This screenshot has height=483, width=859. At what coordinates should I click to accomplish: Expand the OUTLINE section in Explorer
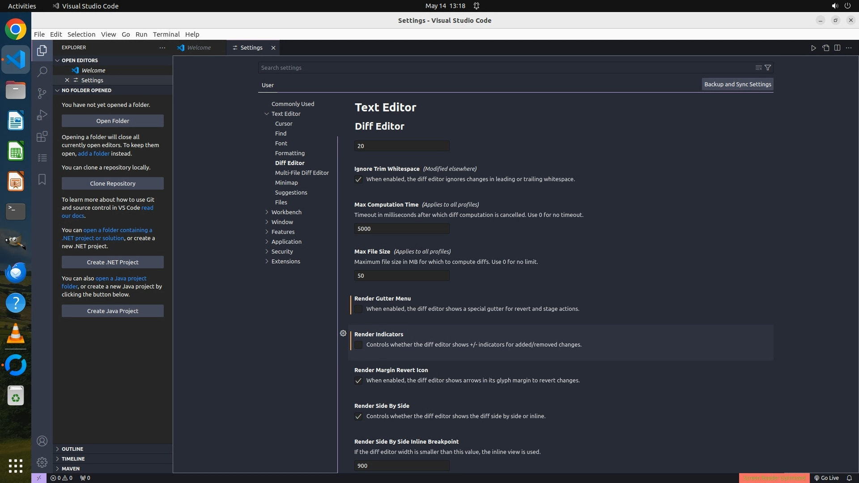[x=72, y=449]
